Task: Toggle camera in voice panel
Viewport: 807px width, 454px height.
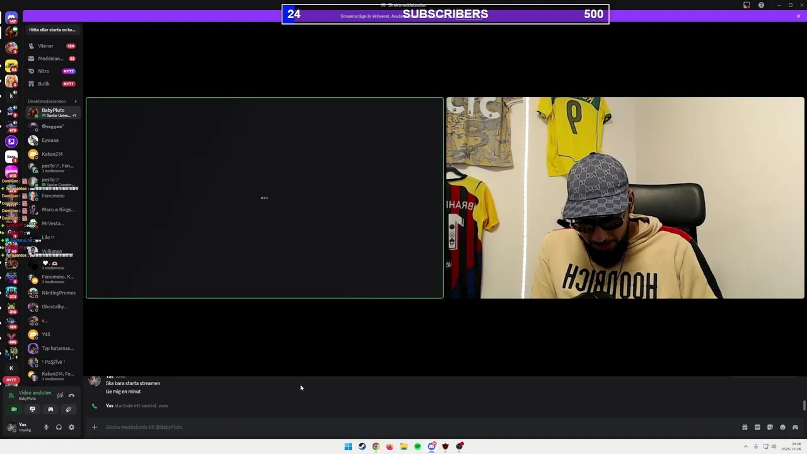Action: [x=14, y=409]
